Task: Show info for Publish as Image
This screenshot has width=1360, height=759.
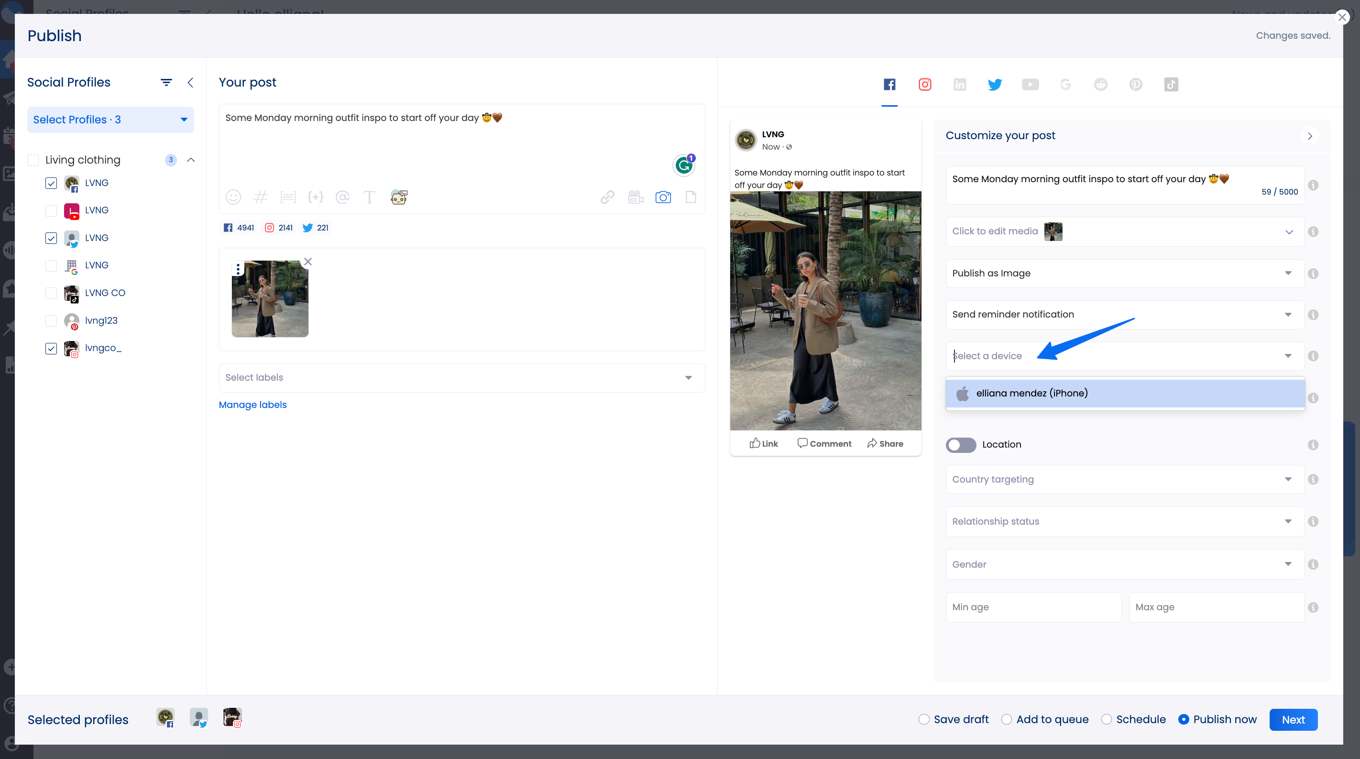Action: (x=1313, y=274)
